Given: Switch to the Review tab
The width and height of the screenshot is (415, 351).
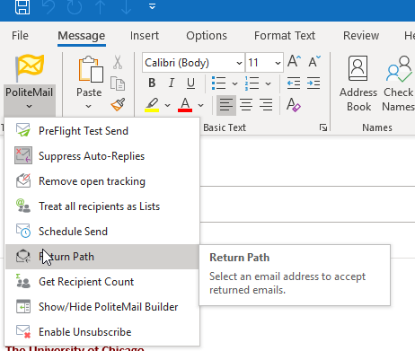Looking at the screenshot, I should tap(361, 36).
